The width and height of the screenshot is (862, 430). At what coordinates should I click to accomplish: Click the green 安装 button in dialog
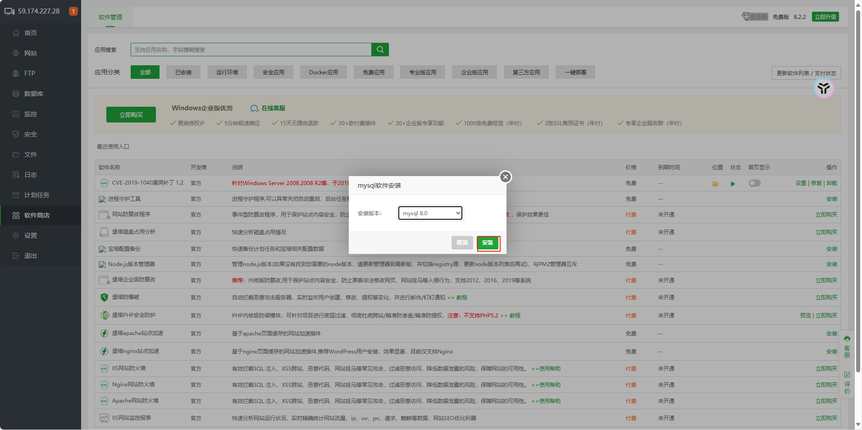[488, 243]
